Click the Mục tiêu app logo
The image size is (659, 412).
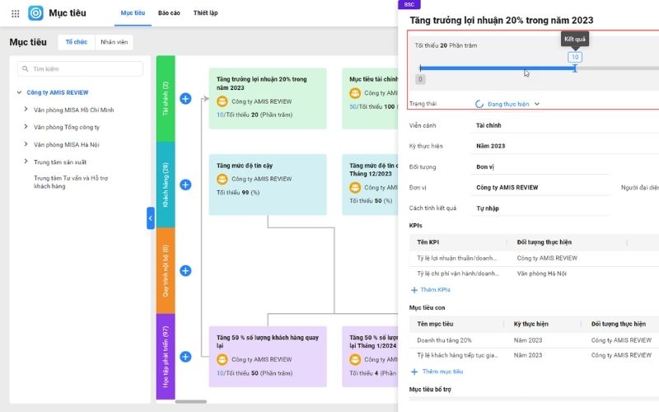[35, 13]
